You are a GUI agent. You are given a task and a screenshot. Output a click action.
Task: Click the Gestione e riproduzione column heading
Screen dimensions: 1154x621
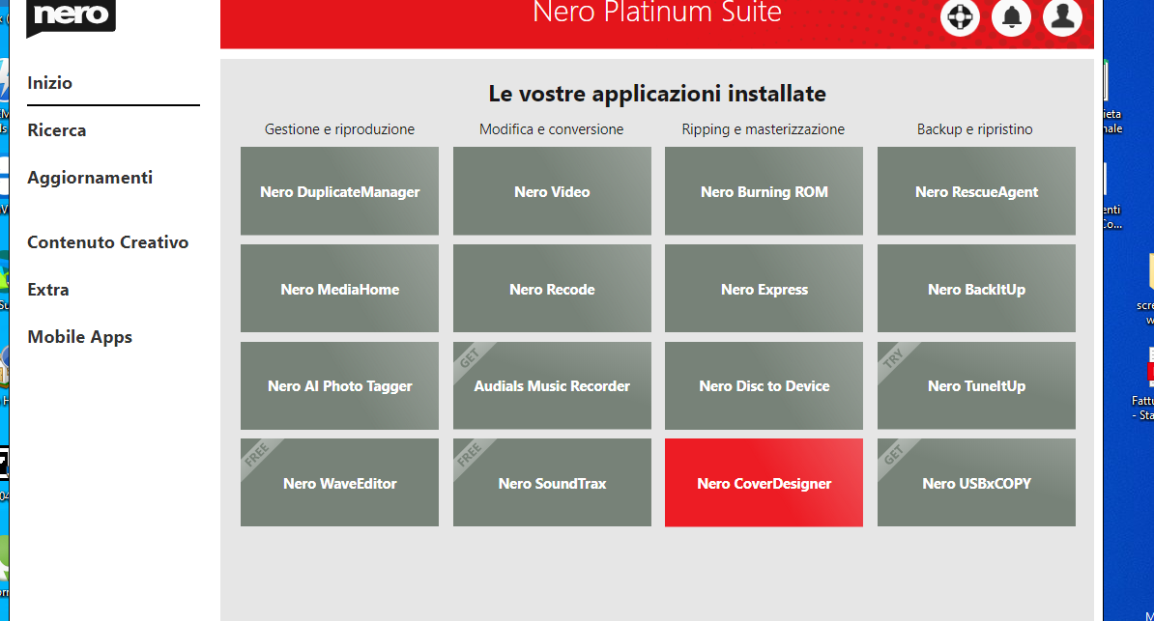pos(339,129)
